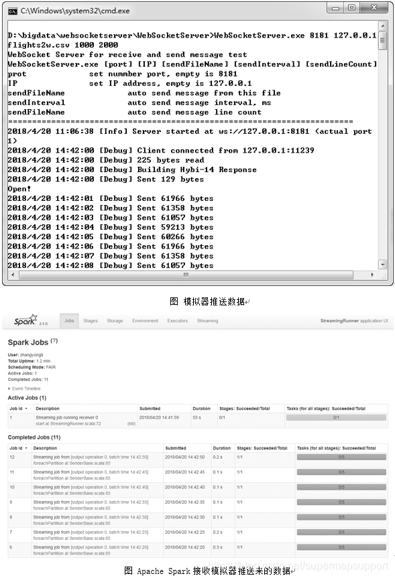Click 'StreamingRunner application UI' text
The height and width of the screenshot is (578, 395).
point(354,321)
